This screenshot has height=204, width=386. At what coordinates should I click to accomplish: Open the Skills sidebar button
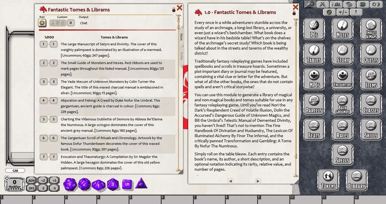[x=371, y=130]
